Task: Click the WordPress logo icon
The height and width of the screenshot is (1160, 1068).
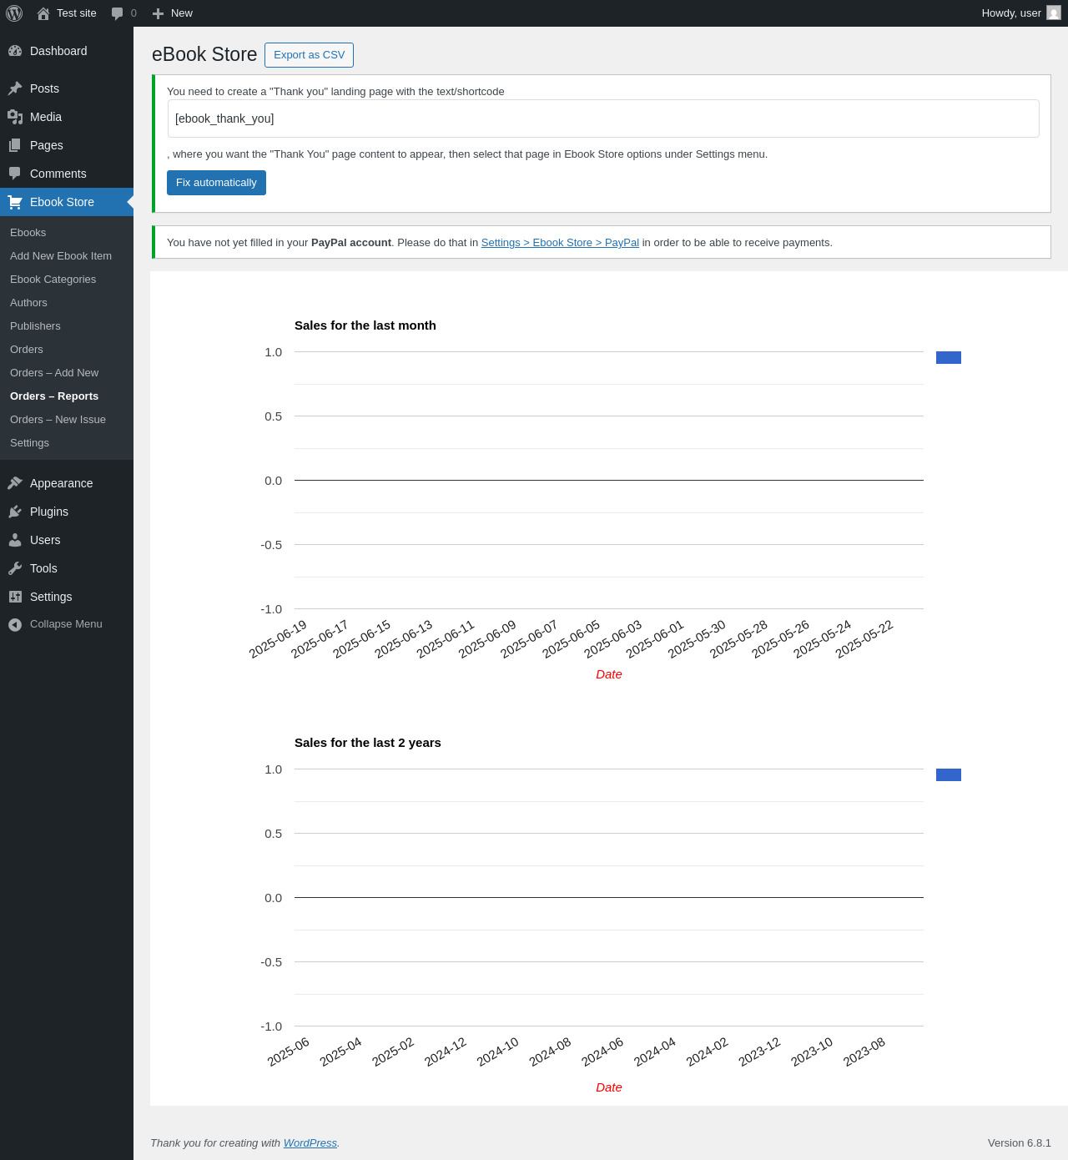Action: coord(14,13)
